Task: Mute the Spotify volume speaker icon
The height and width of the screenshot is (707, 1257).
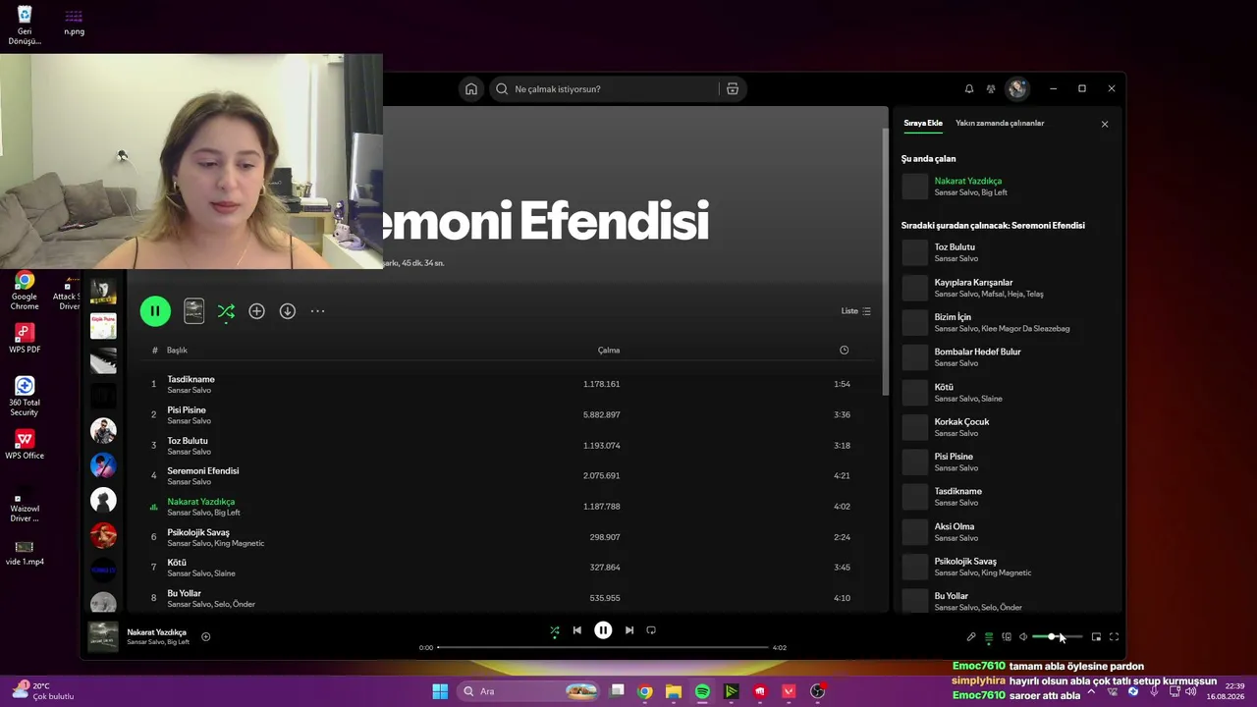Action: click(1023, 637)
